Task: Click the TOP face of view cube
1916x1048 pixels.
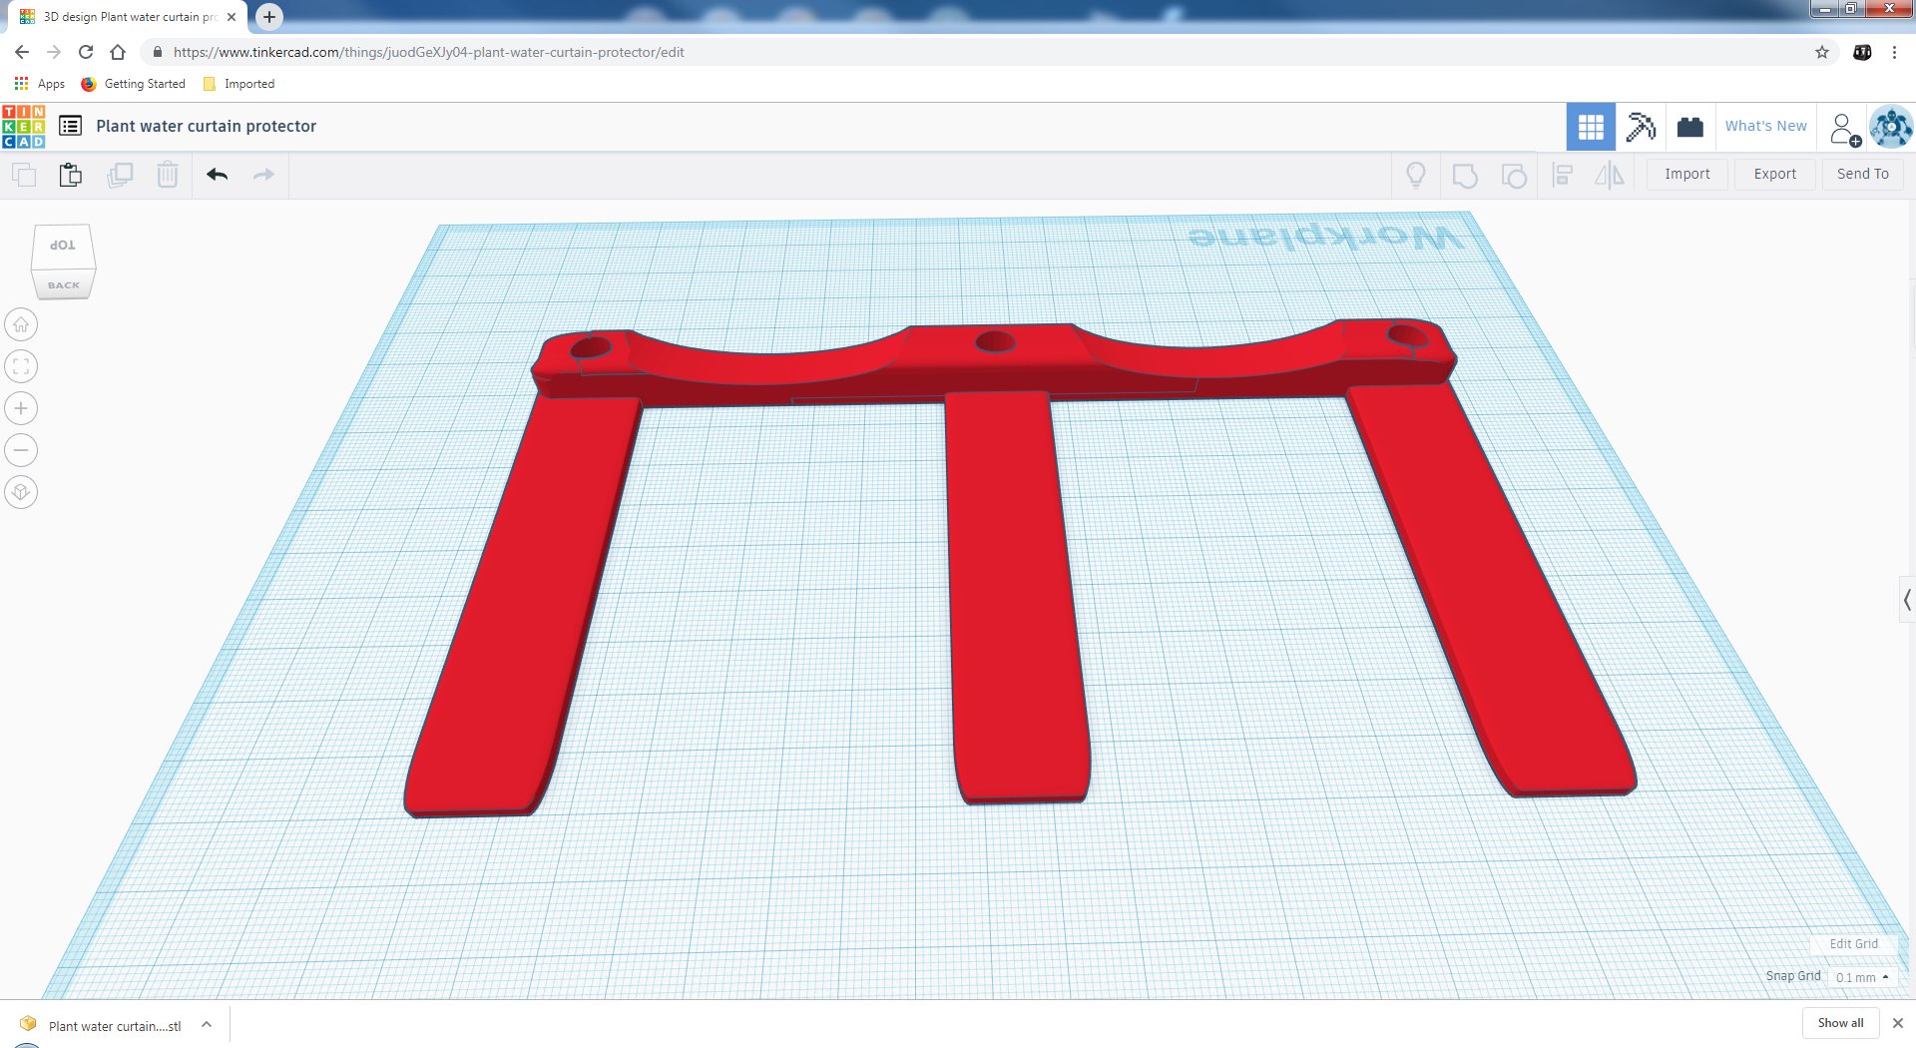Action: (x=63, y=246)
